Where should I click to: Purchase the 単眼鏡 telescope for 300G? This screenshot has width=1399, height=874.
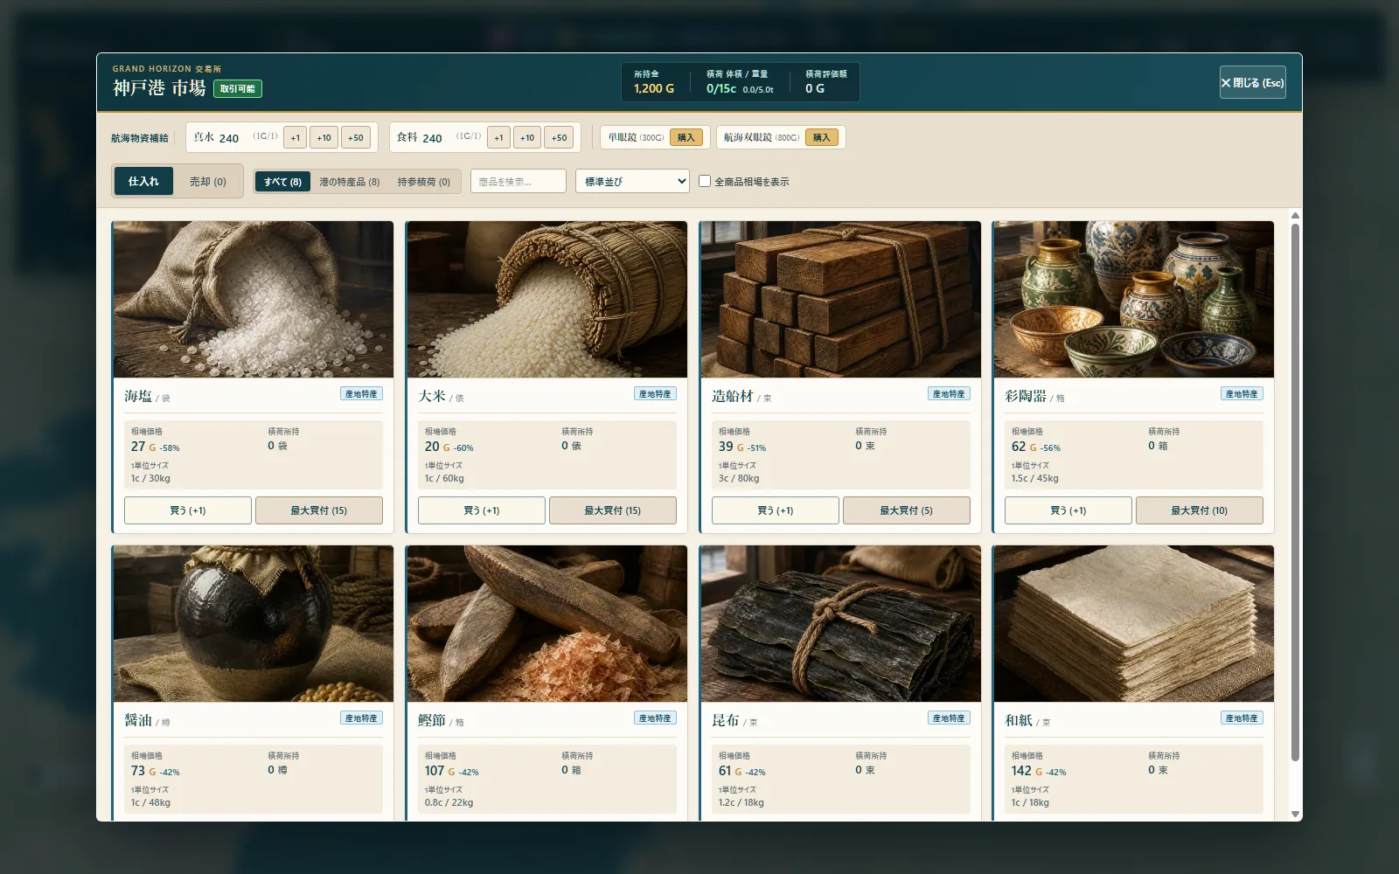pos(686,137)
